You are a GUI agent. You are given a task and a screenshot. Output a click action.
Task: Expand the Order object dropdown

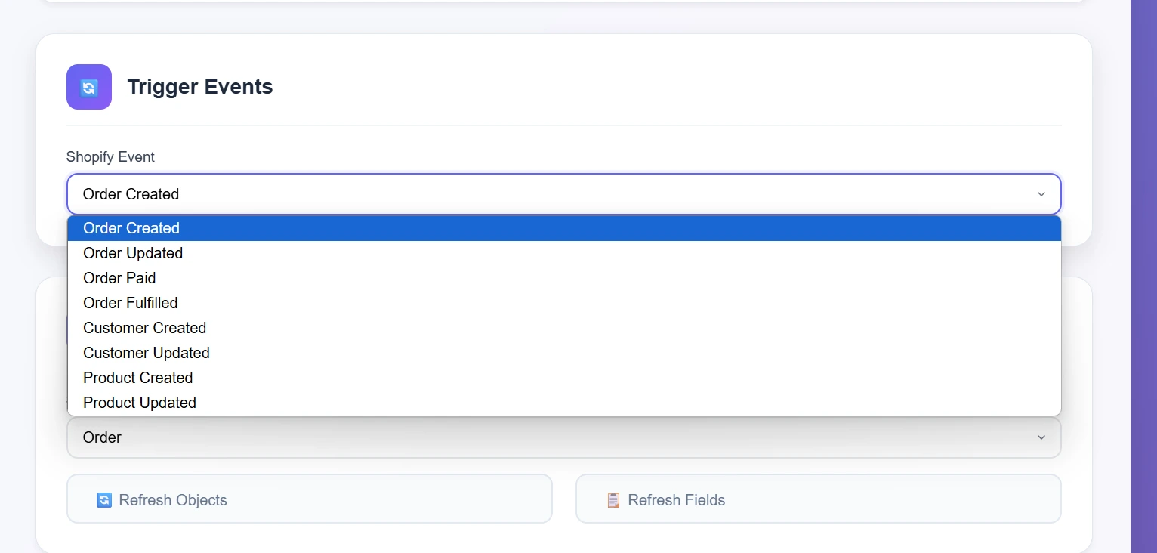(1041, 437)
